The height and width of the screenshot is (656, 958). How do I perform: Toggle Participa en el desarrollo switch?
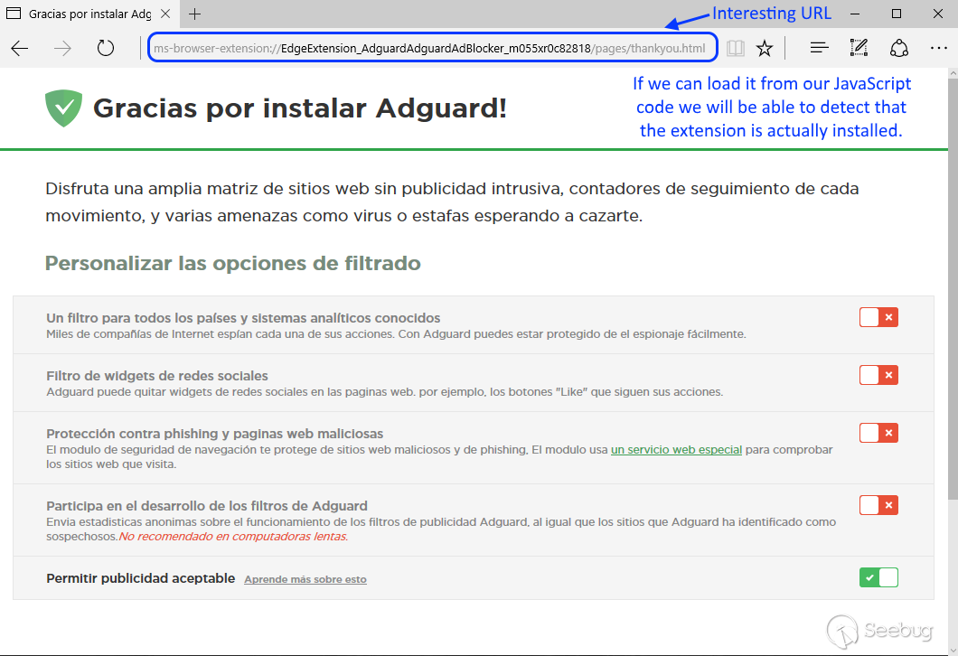[878, 505]
